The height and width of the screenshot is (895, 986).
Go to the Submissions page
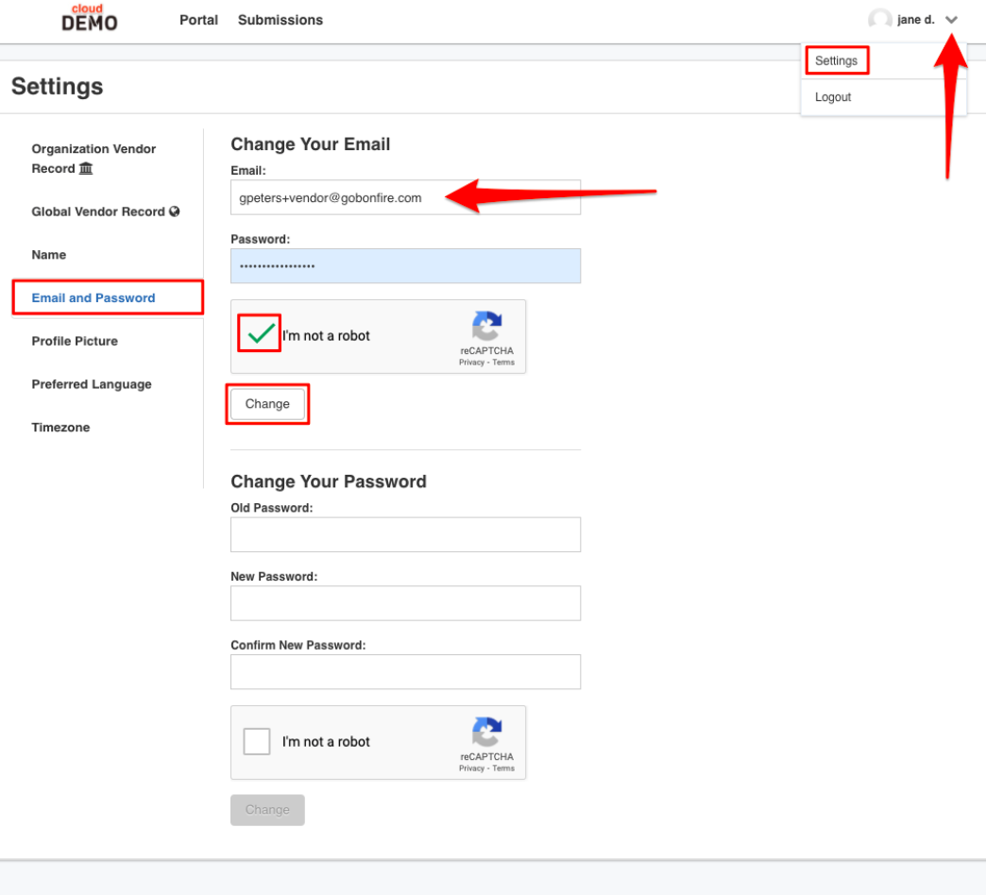point(280,20)
